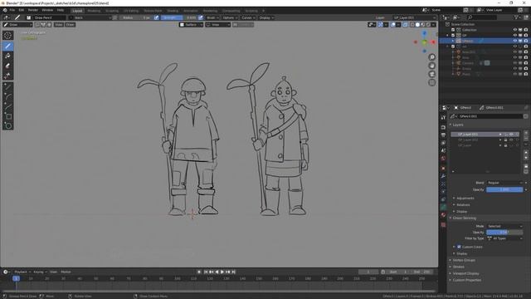Expand the Custom Properties panel
The height and width of the screenshot is (299, 531).
click(466, 280)
